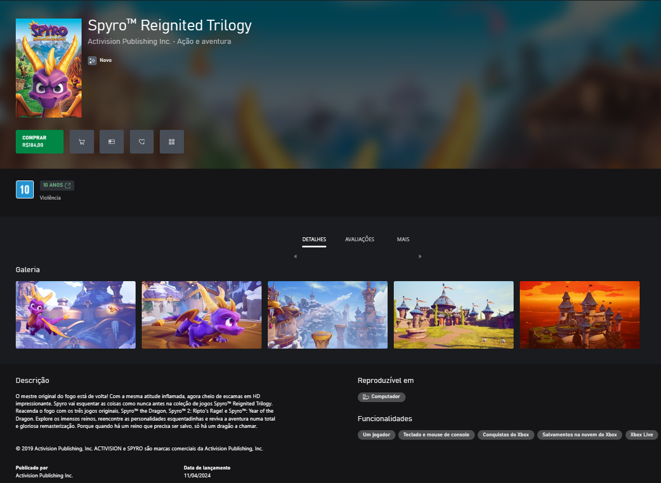Click the Spyro box art cover
This screenshot has height=483, width=661.
(48, 68)
